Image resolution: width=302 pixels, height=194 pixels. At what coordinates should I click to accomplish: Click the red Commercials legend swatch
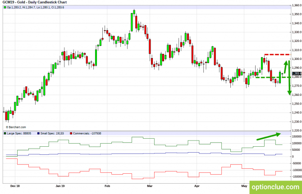pyautogui.click(x=71, y=133)
